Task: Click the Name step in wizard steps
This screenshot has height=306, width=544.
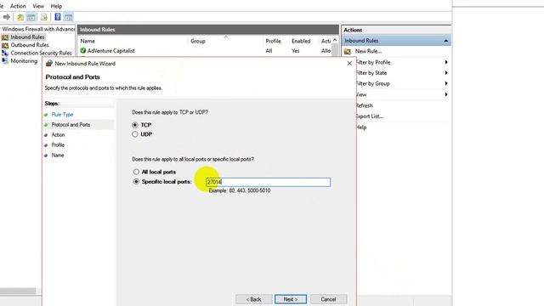Action: point(58,155)
